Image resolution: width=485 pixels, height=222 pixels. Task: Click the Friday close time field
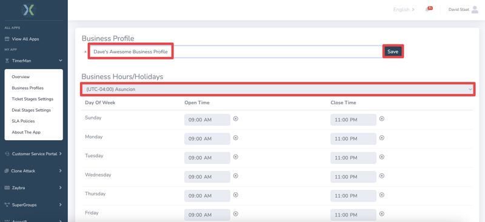click(x=353, y=215)
